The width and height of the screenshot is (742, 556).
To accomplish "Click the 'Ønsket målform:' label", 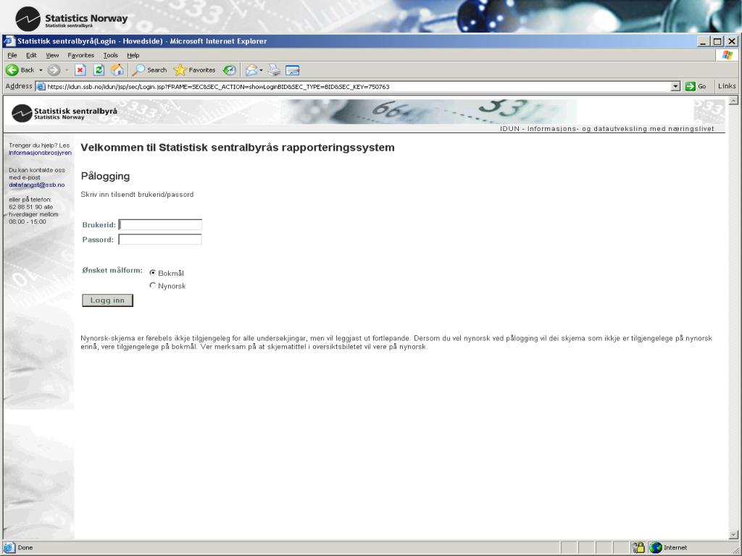I will coord(112,271).
